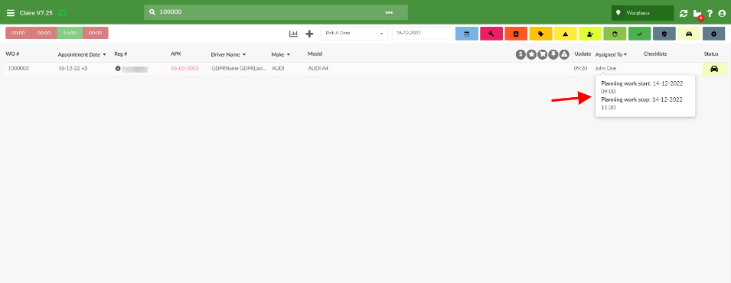Click the Update column header

[583, 54]
